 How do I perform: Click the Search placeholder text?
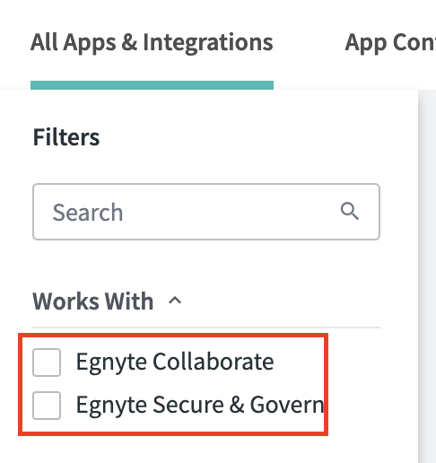(x=88, y=212)
